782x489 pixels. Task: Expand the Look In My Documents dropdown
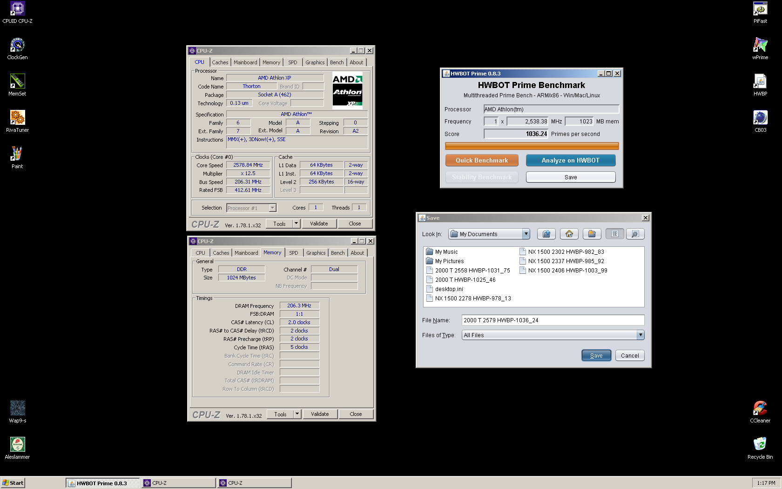(x=526, y=234)
